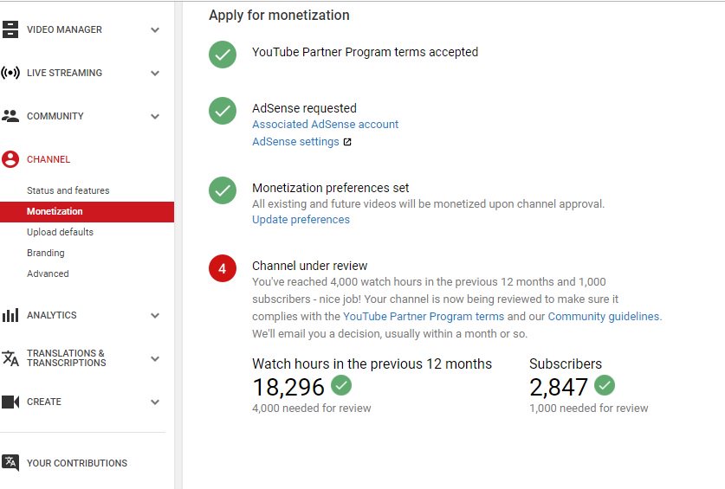
Task: Open the YouTube Partner Program terms link
Action: click(424, 317)
